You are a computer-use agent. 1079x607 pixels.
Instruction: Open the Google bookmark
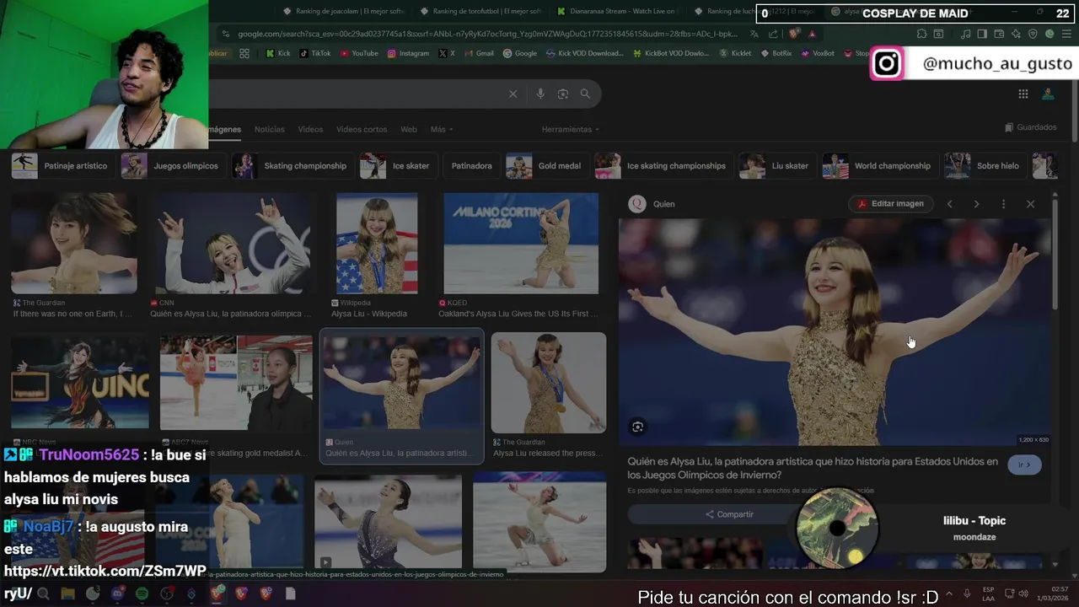(x=520, y=53)
